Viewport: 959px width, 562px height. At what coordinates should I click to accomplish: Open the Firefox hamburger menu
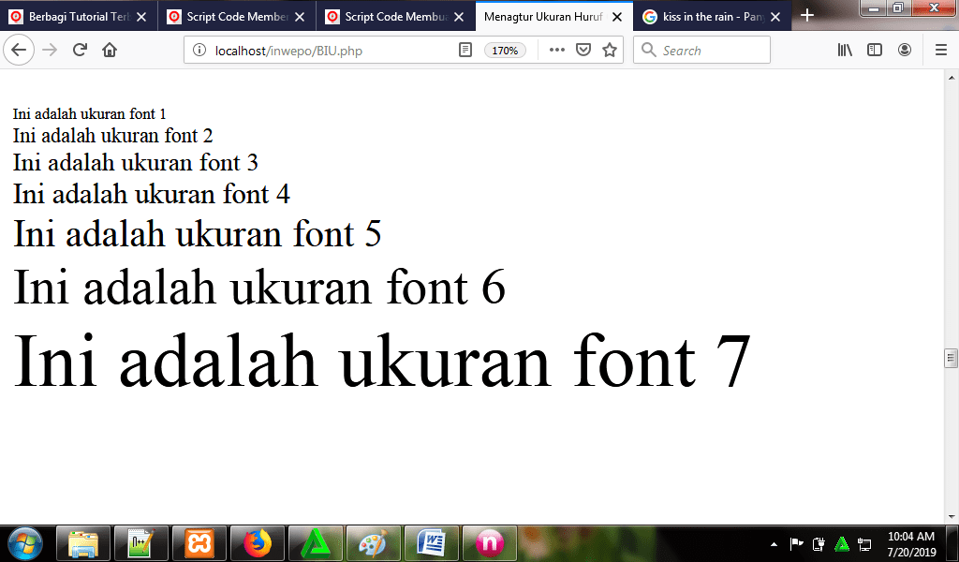coord(941,51)
